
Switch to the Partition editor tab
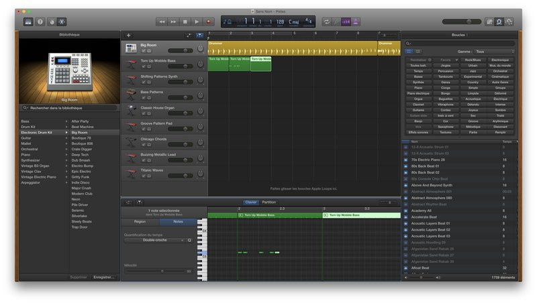tap(269, 202)
